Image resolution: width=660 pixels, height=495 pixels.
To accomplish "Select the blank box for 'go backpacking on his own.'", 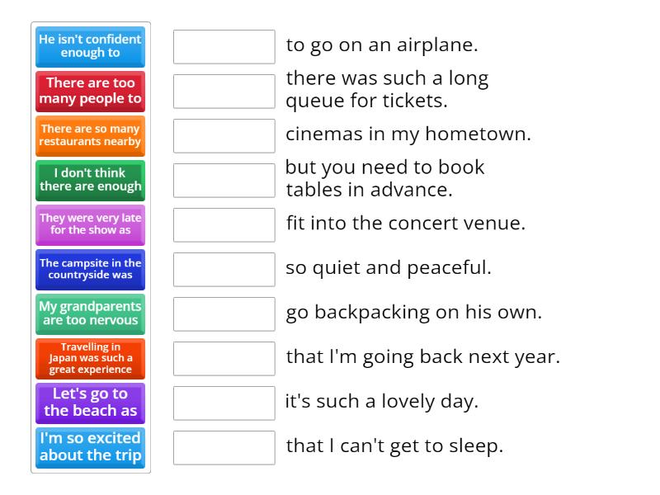I will 224,314.
